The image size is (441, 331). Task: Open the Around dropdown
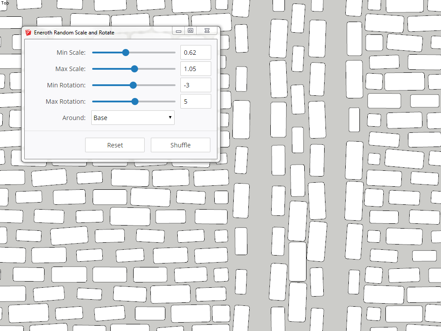(132, 117)
